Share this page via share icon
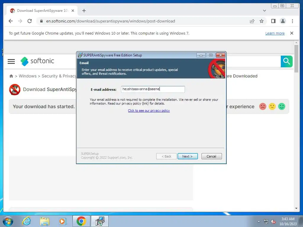 tap(252, 21)
